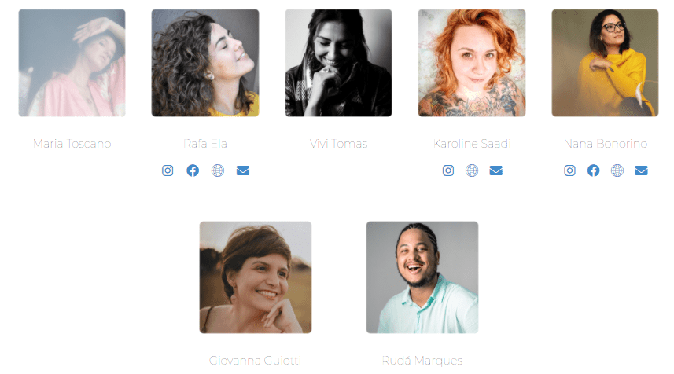
Task: Click the Rudá Marques name label
Action: point(422,361)
